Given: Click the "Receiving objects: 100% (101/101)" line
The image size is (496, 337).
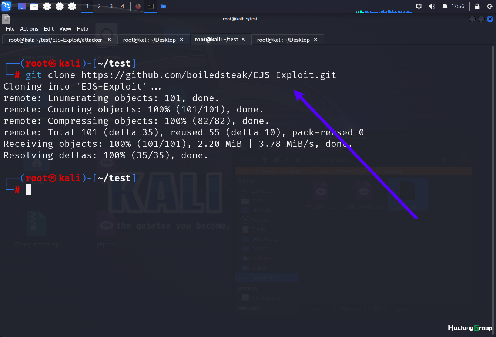Looking at the screenshot, I should pyautogui.click(x=178, y=144).
